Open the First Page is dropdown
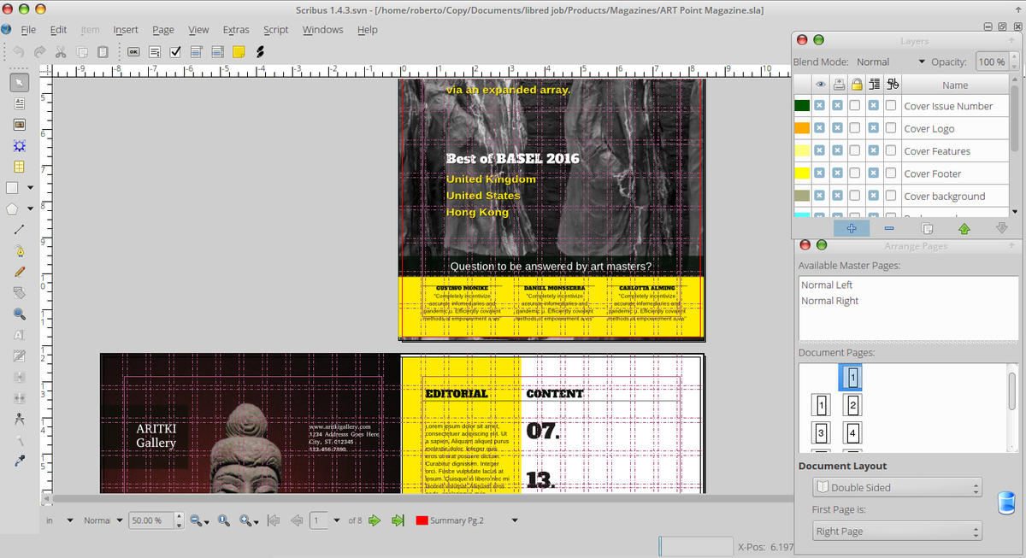 coord(897,532)
